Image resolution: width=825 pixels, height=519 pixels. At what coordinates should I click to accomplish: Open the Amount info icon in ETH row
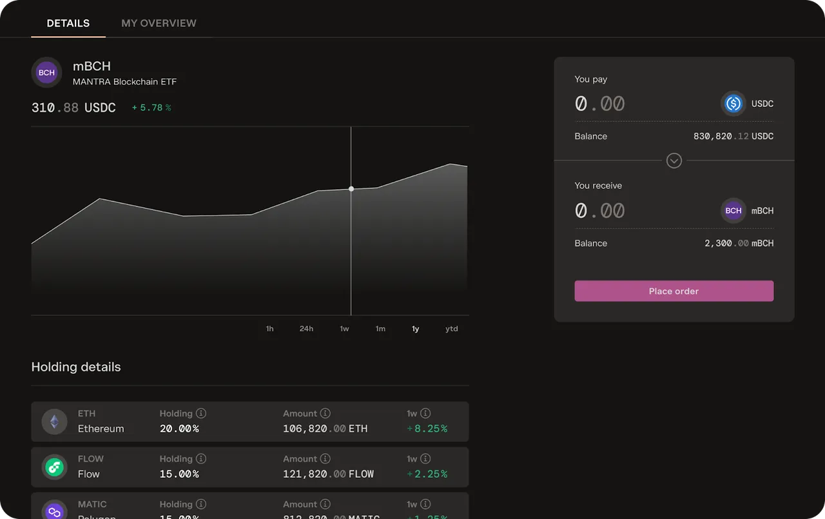coord(325,413)
